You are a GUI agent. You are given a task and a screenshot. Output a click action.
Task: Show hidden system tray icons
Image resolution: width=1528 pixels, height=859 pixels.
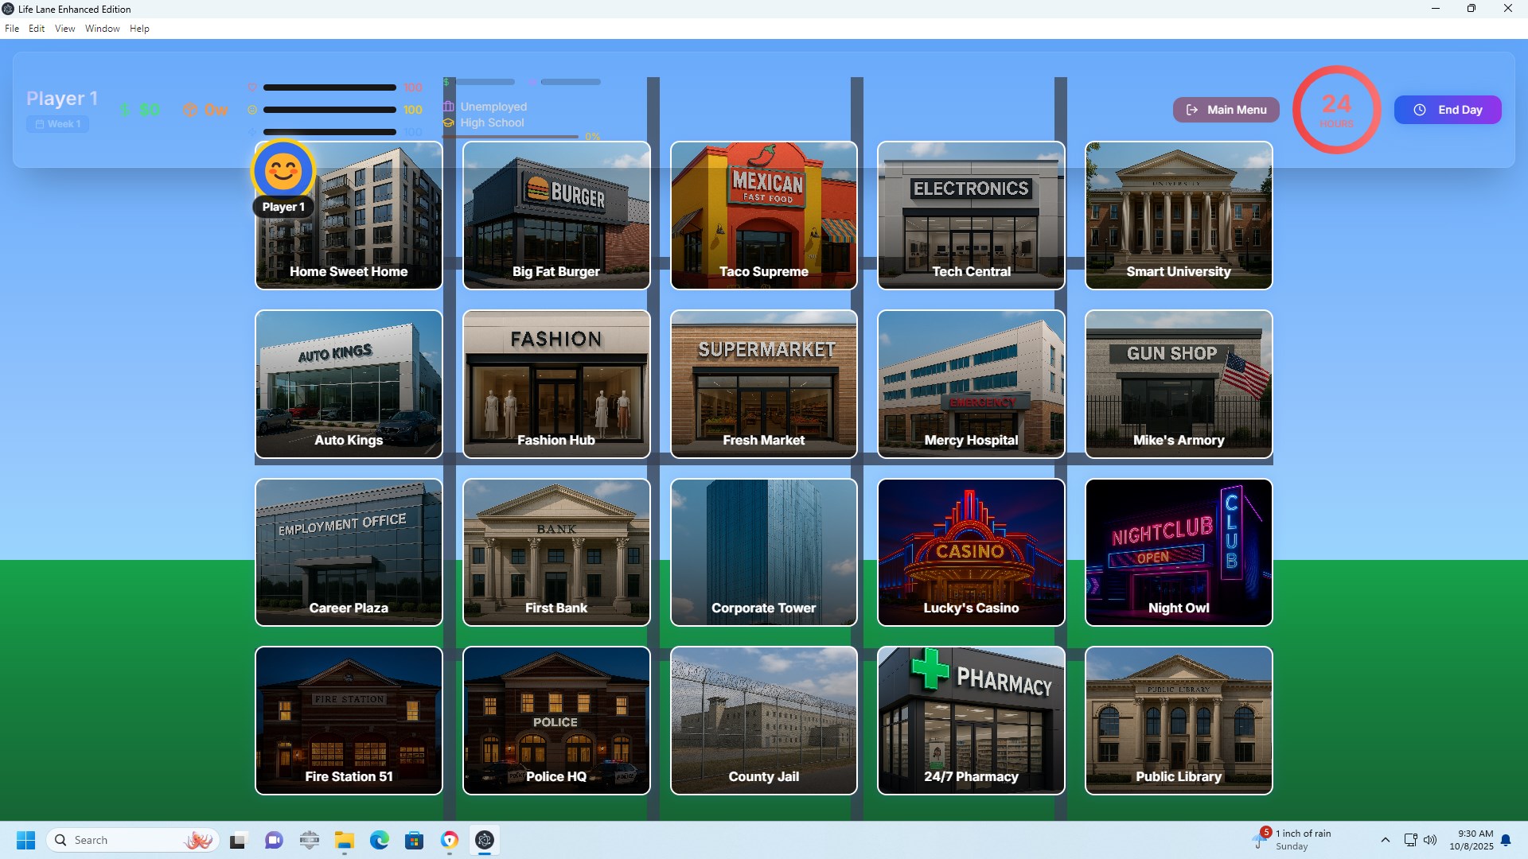click(1385, 840)
